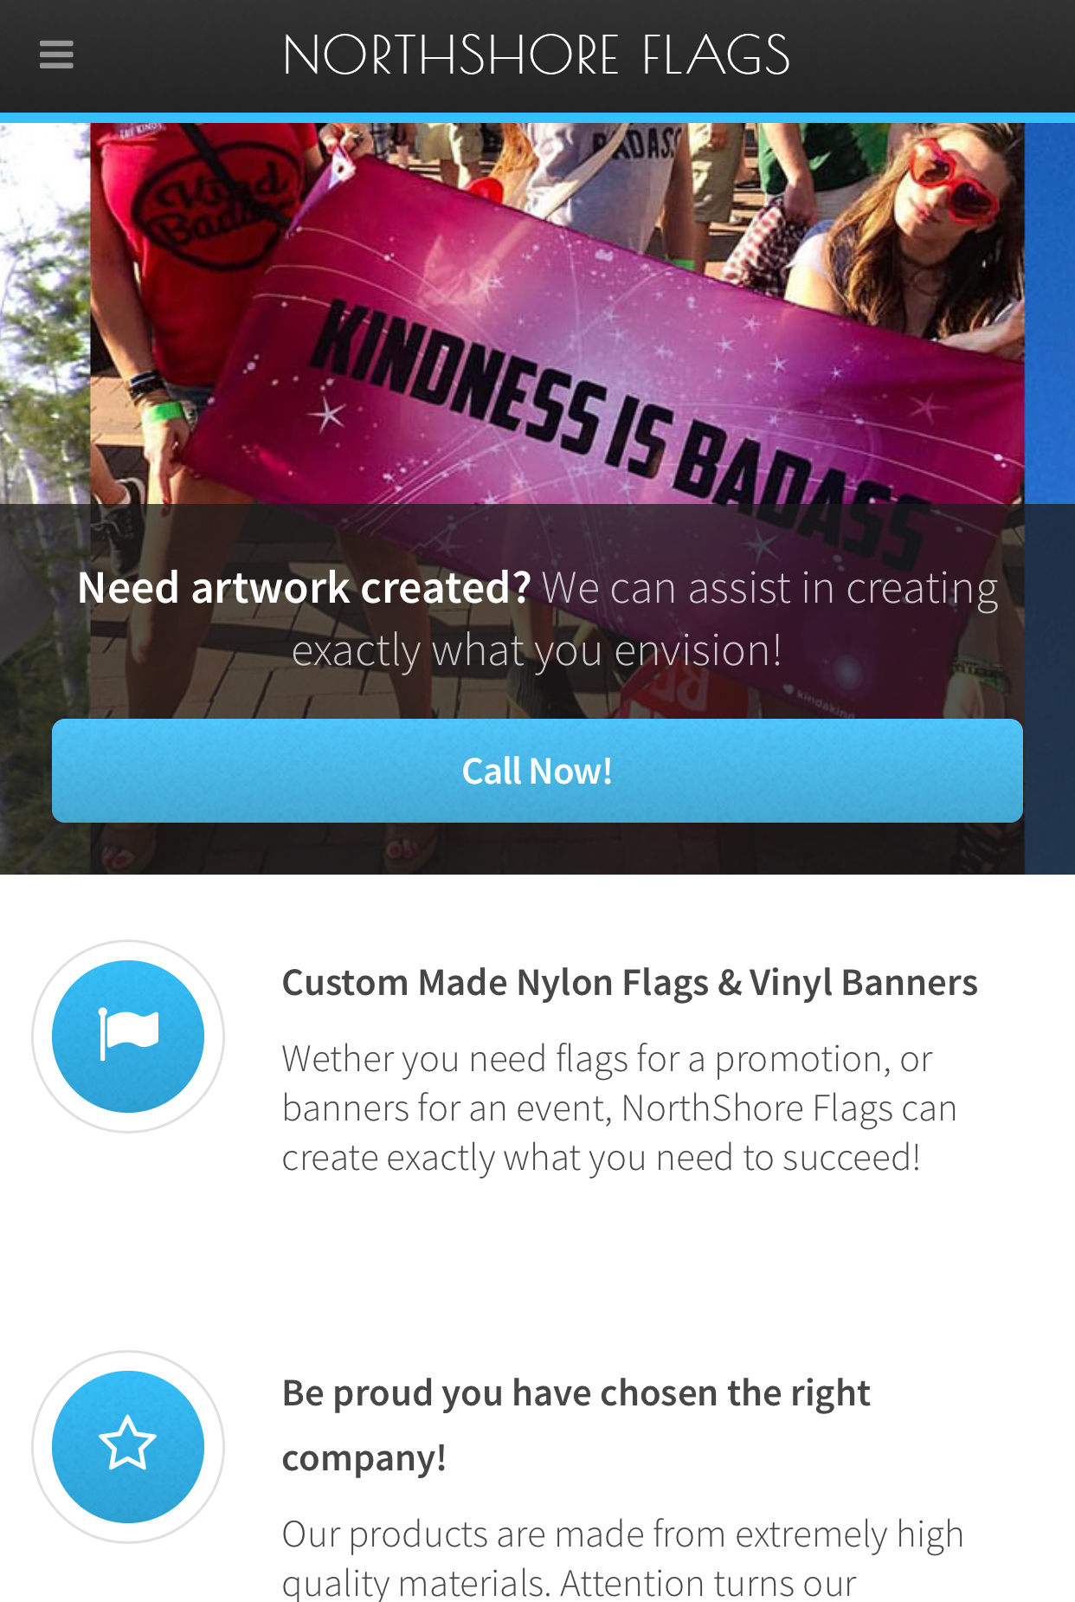Tap the Call Now! button
Viewport: 1075px width, 1602px height.
click(537, 771)
